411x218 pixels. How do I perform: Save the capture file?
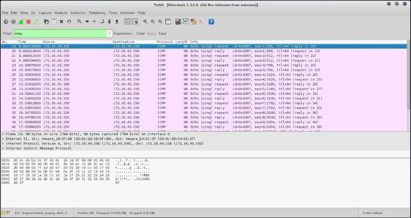(x=54, y=22)
